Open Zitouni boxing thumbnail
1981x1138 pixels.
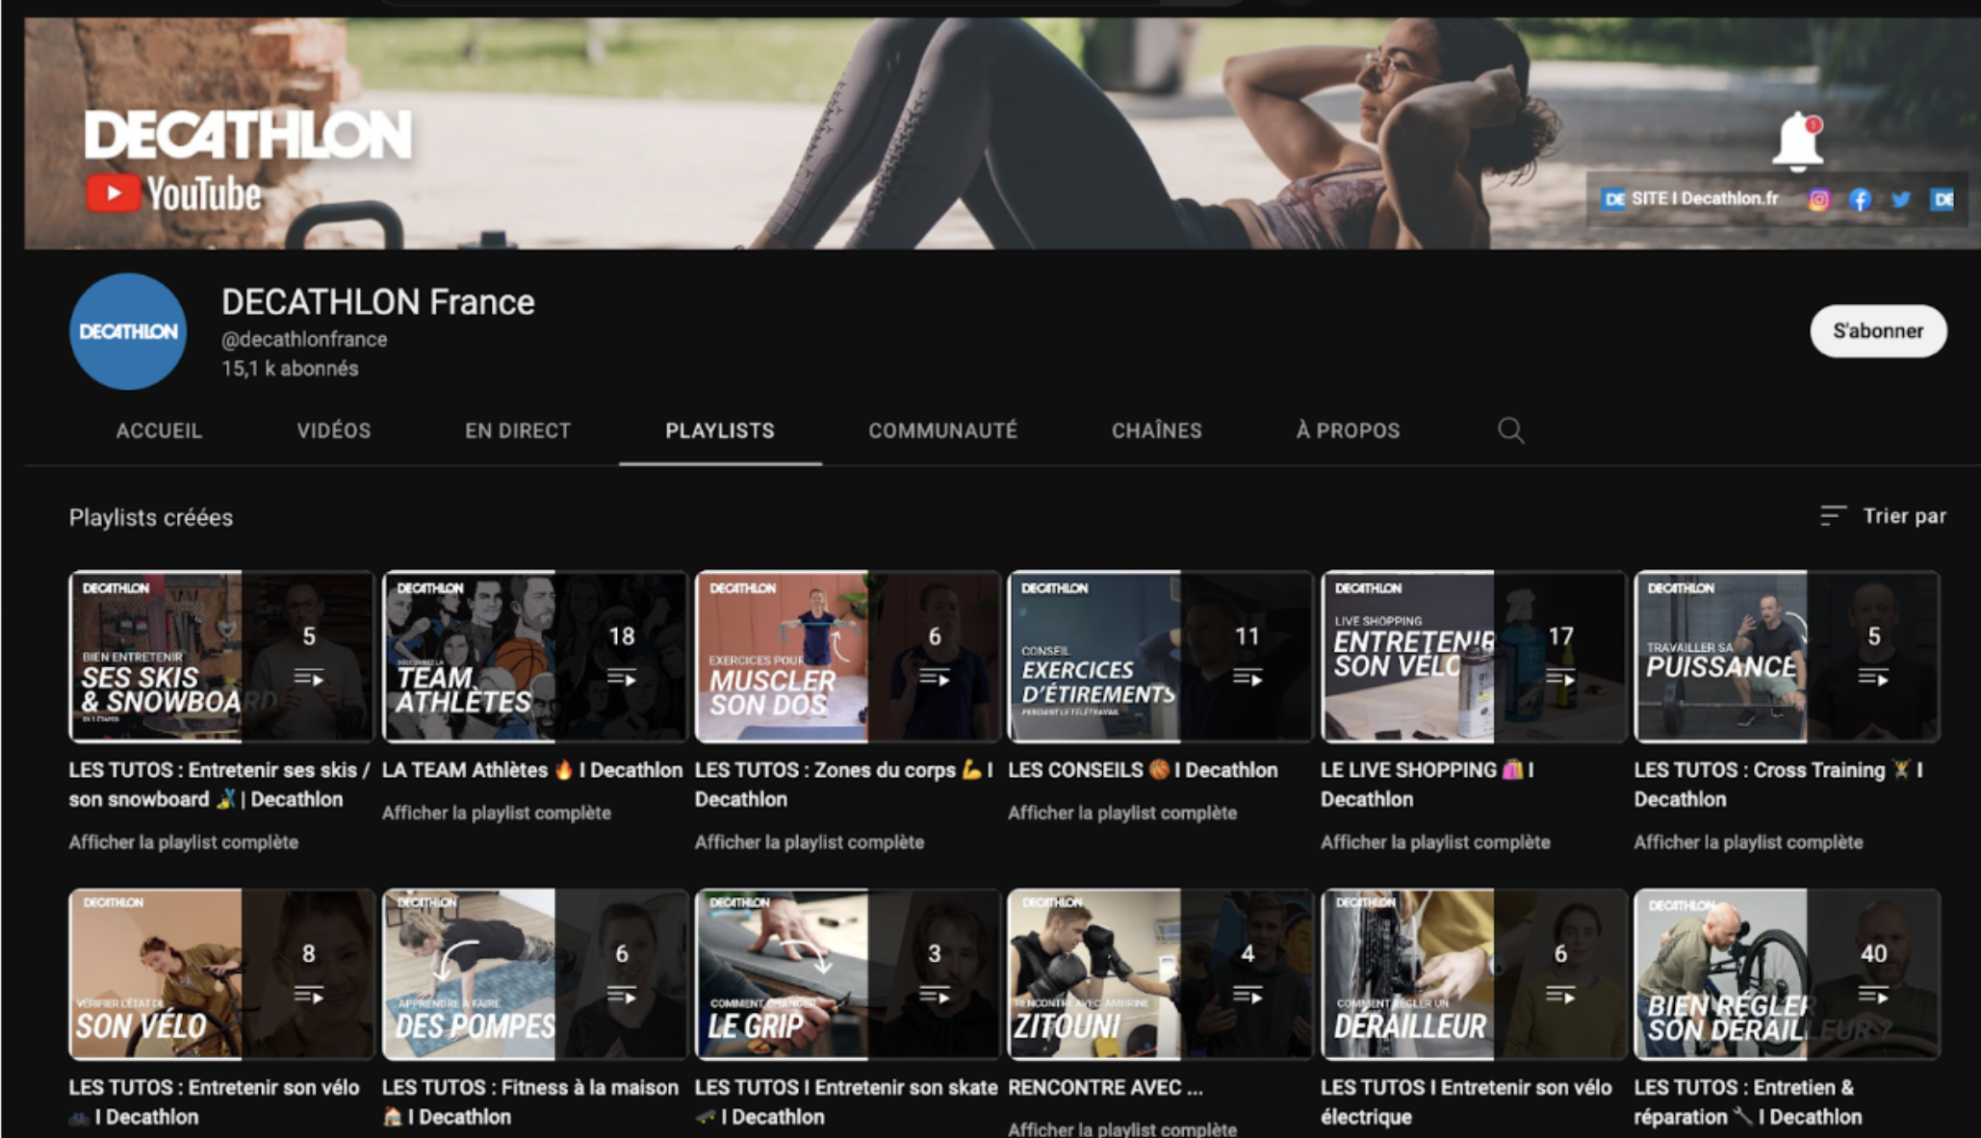point(1160,973)
